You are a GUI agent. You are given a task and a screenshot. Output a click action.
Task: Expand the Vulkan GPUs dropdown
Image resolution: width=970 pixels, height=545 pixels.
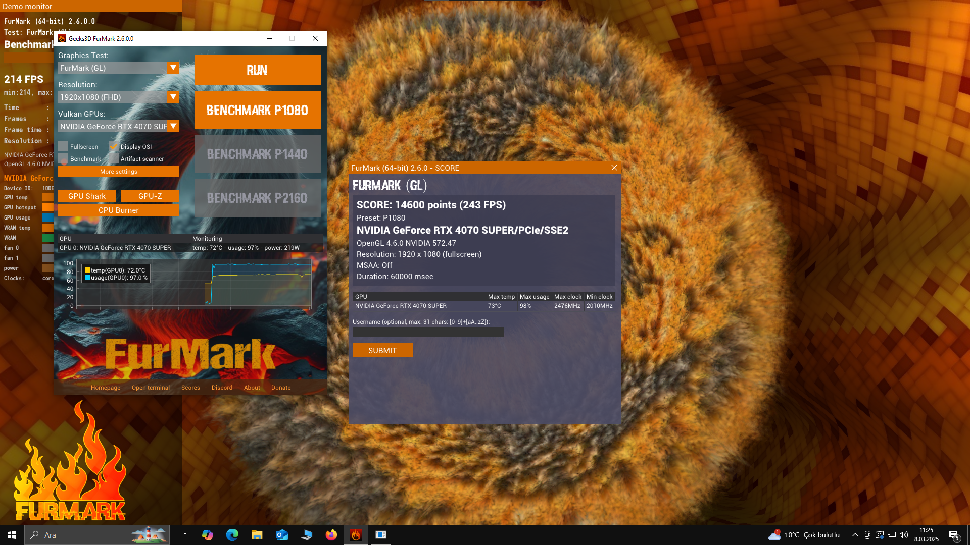click(173, 126)
